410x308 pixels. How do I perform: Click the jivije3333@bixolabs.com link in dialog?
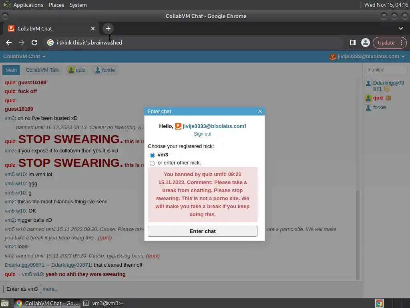pyautogui.click(x=214, y=126)
